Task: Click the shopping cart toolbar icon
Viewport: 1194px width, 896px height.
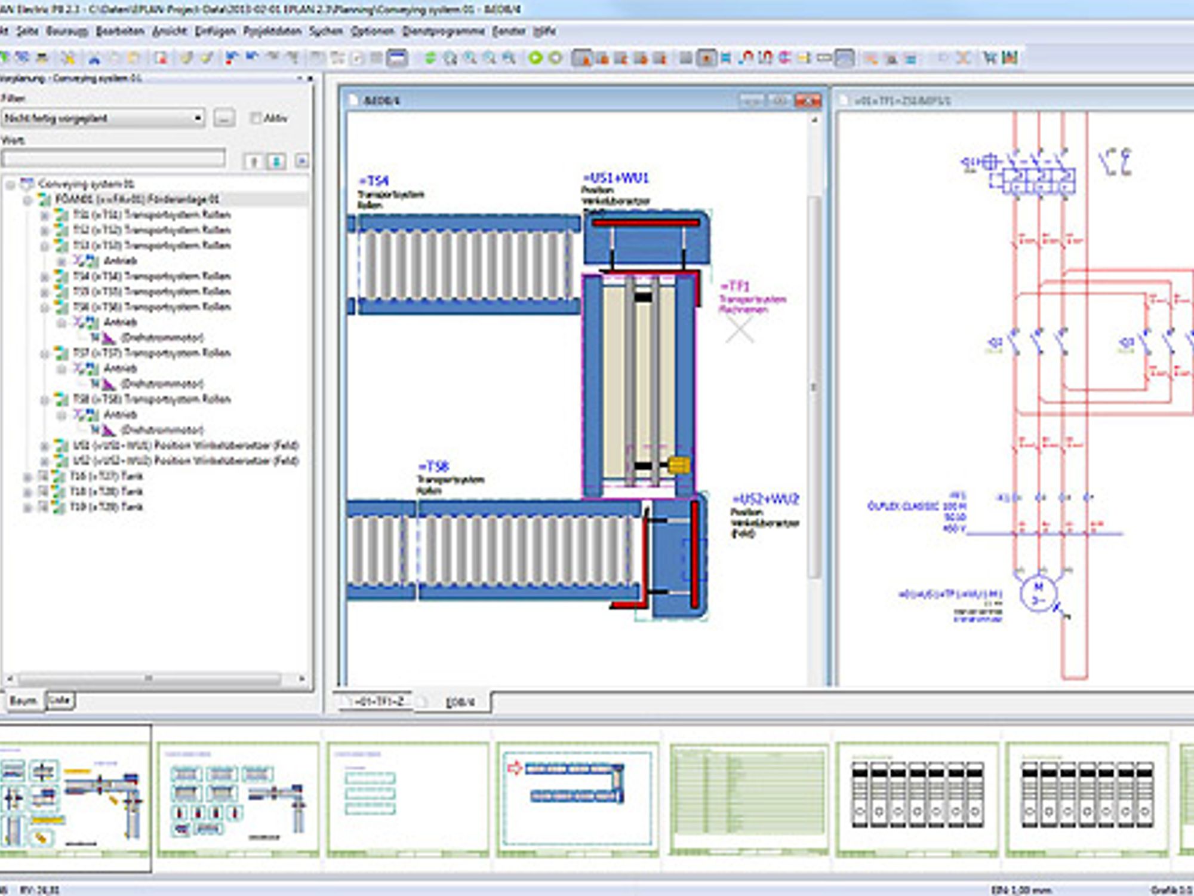Action: (990, 57)
